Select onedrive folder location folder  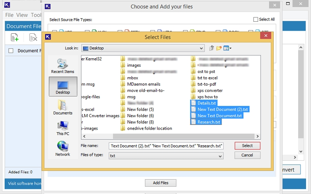pyautogui.click(x=146, y=128)
